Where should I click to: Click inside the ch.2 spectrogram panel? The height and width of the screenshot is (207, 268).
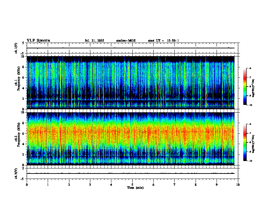131,139
